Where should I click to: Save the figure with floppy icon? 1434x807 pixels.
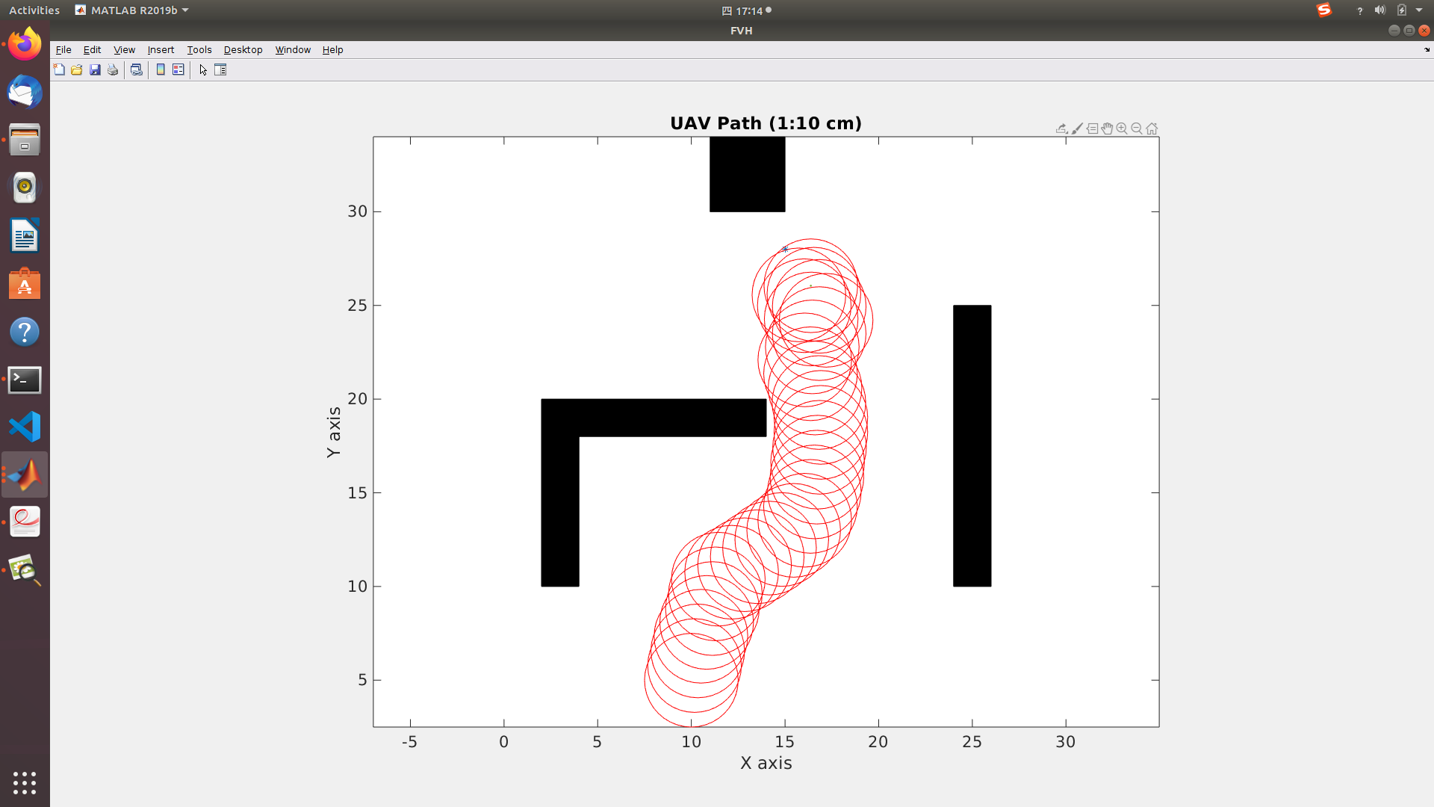click(x=95, y=69)
